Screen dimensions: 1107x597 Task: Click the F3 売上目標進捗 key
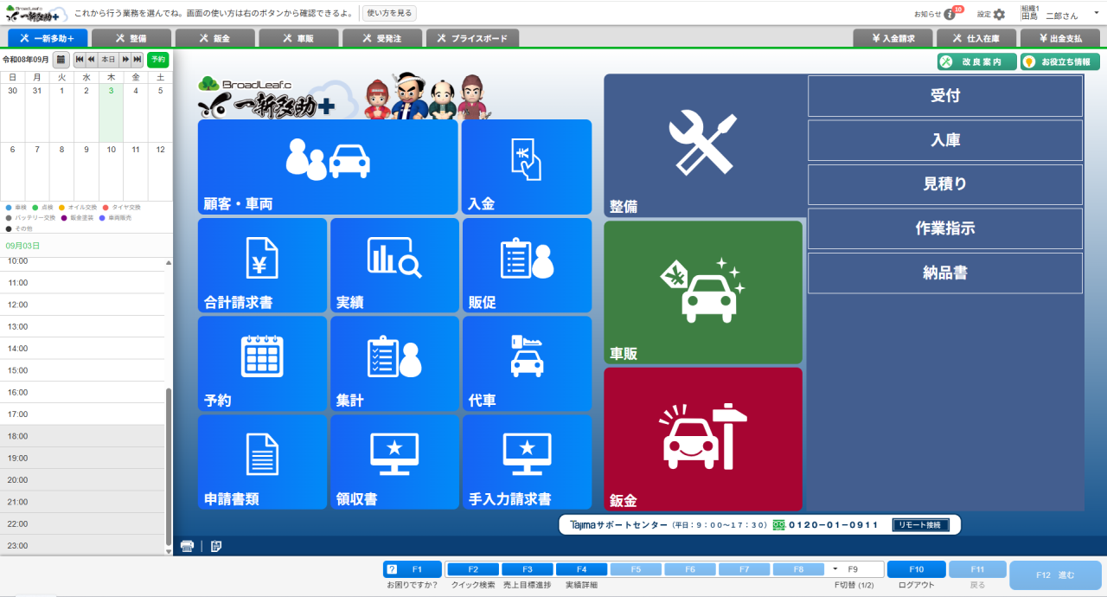(x=527, y=569)
